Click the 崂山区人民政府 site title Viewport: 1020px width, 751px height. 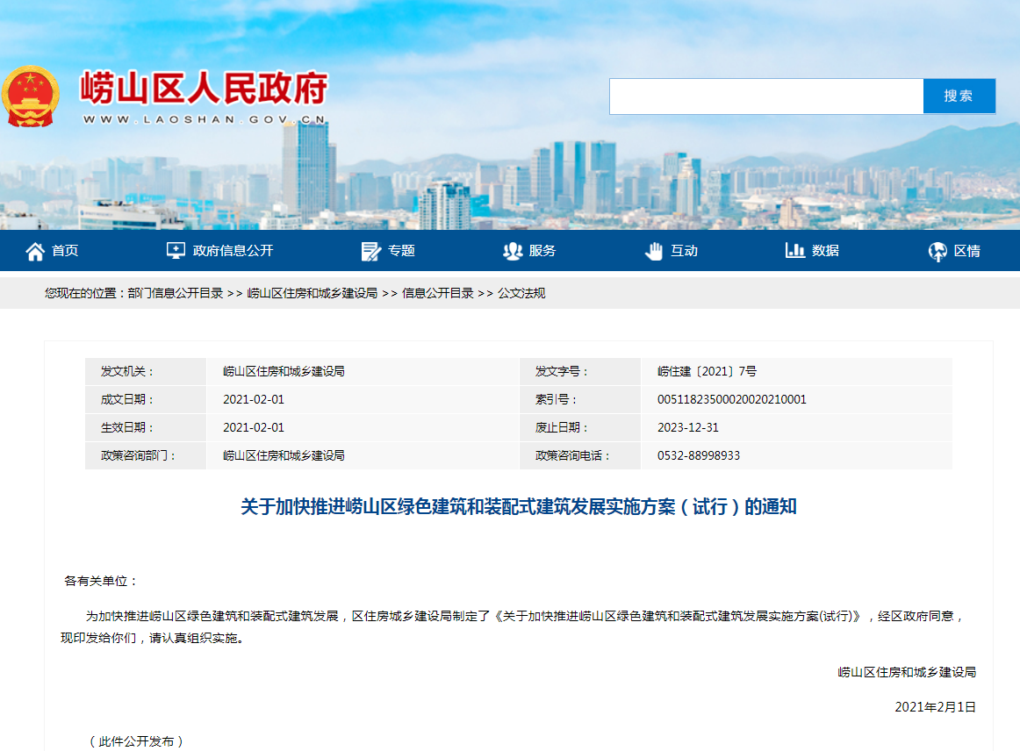[205, 89]
